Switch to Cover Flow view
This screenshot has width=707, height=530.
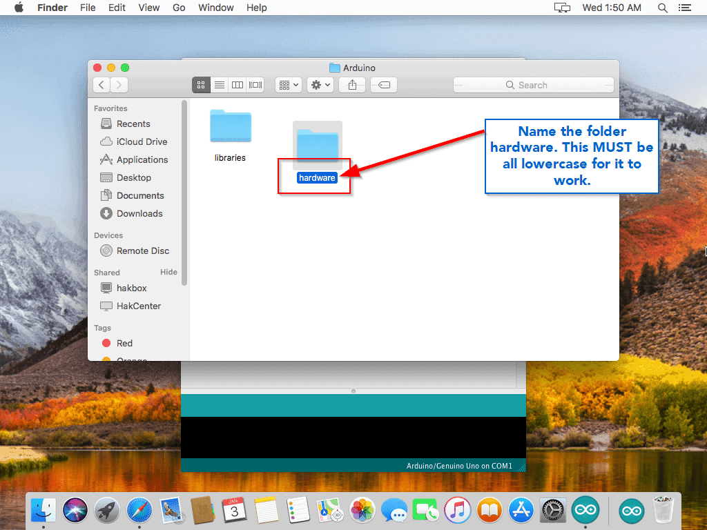255,85
